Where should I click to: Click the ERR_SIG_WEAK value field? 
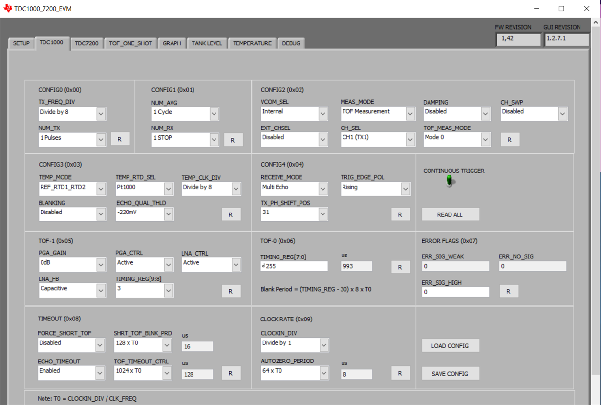[x=455, y=266]
